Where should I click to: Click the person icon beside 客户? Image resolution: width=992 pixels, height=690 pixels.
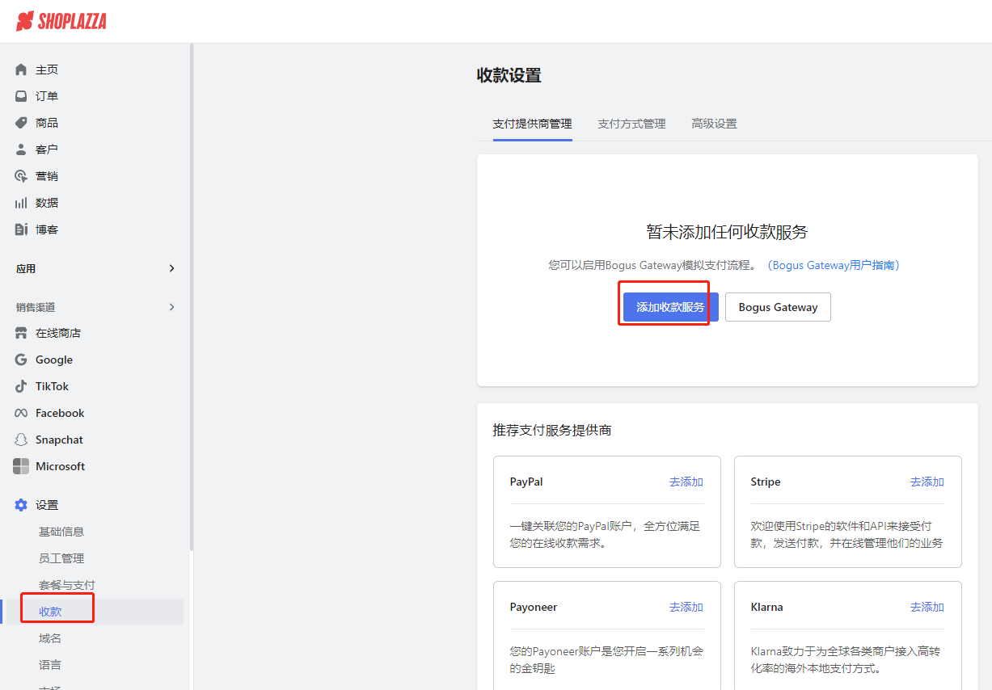[x=21, y=149]
